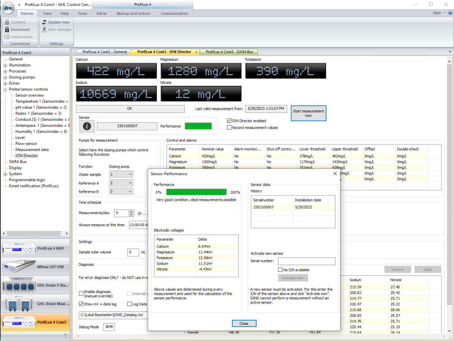The height and width of the screenshot is (341, 454).
Task: Expand the Illumination tree node
Action: point(5,65)
